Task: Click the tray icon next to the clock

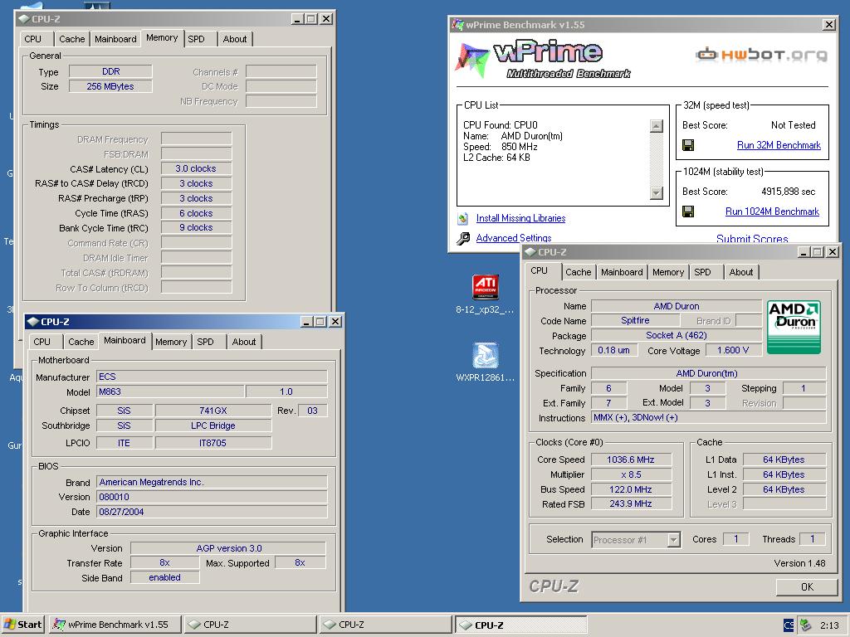Action: pyautogui.click(x=805, y=625)
